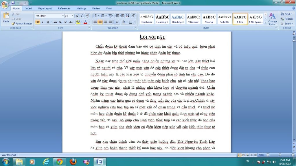Screen dimensions: 296x166
Task: Apply italic formatting
Action: click(43, 22)
